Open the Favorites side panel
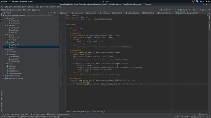The height and width of the screenshot is (118, 211). coord(1,107)
